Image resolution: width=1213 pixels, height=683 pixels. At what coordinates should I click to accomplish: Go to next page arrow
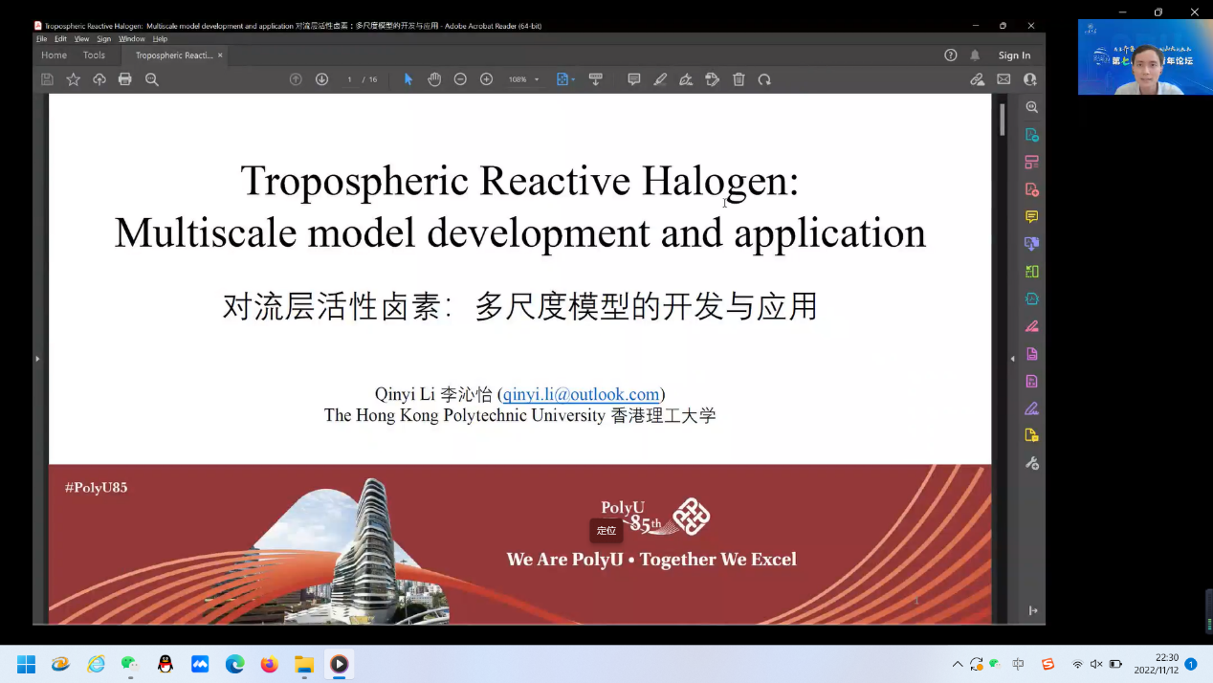[321, 79]
